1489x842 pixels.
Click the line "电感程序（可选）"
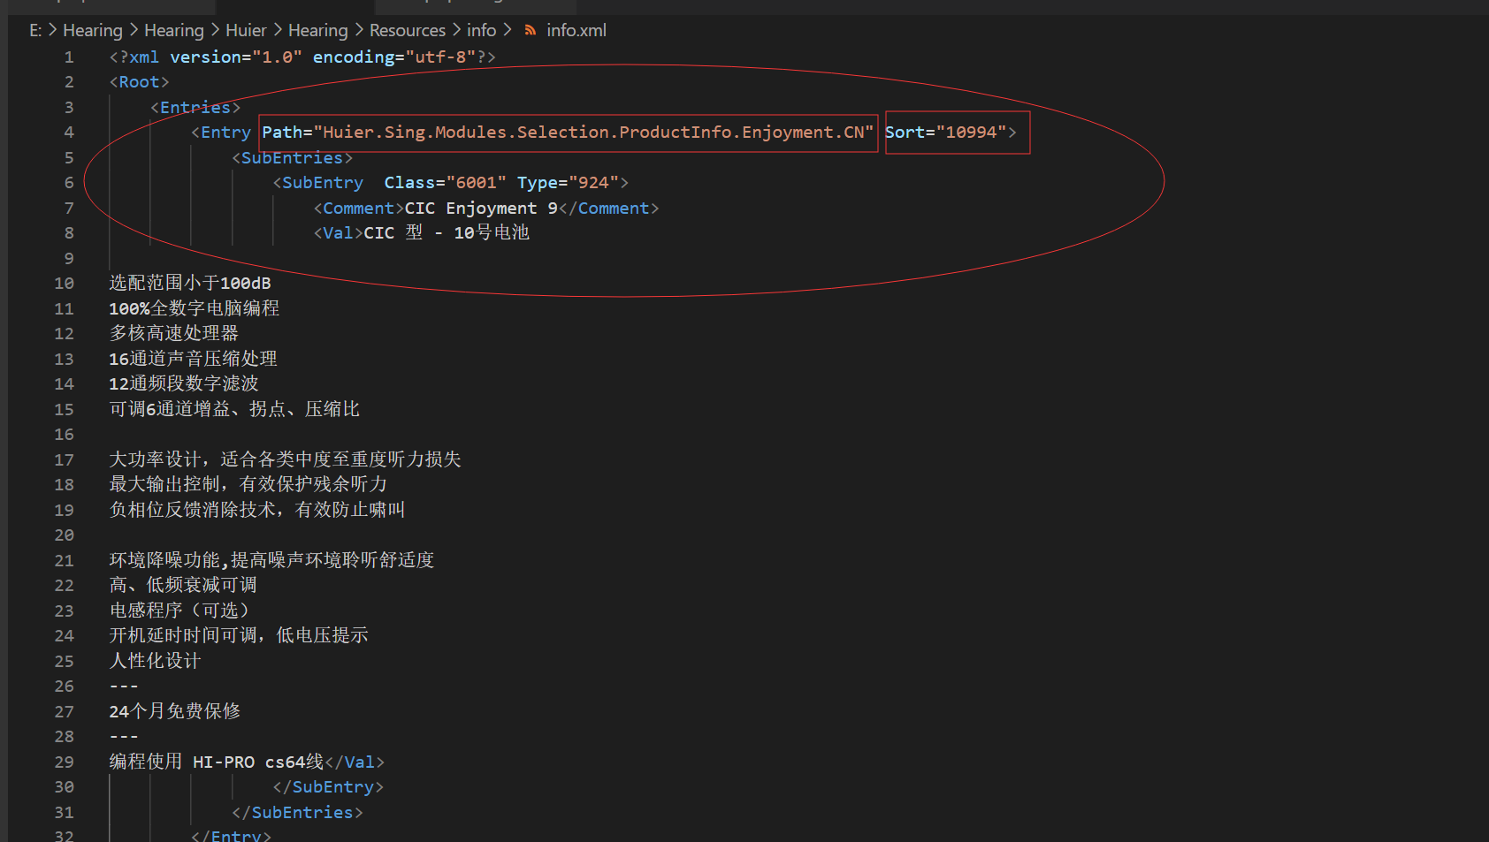(x=181, y=611)
